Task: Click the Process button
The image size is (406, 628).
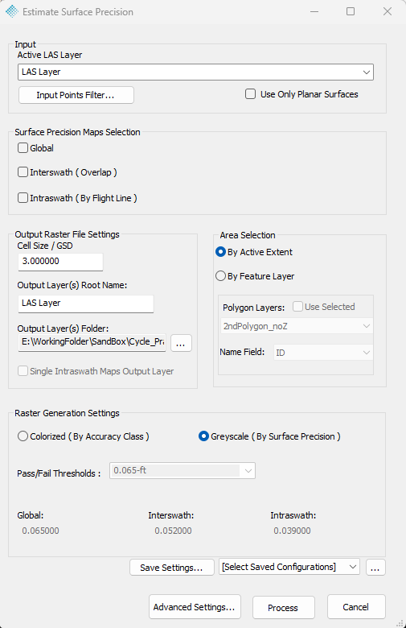Action: coord(284,608)
